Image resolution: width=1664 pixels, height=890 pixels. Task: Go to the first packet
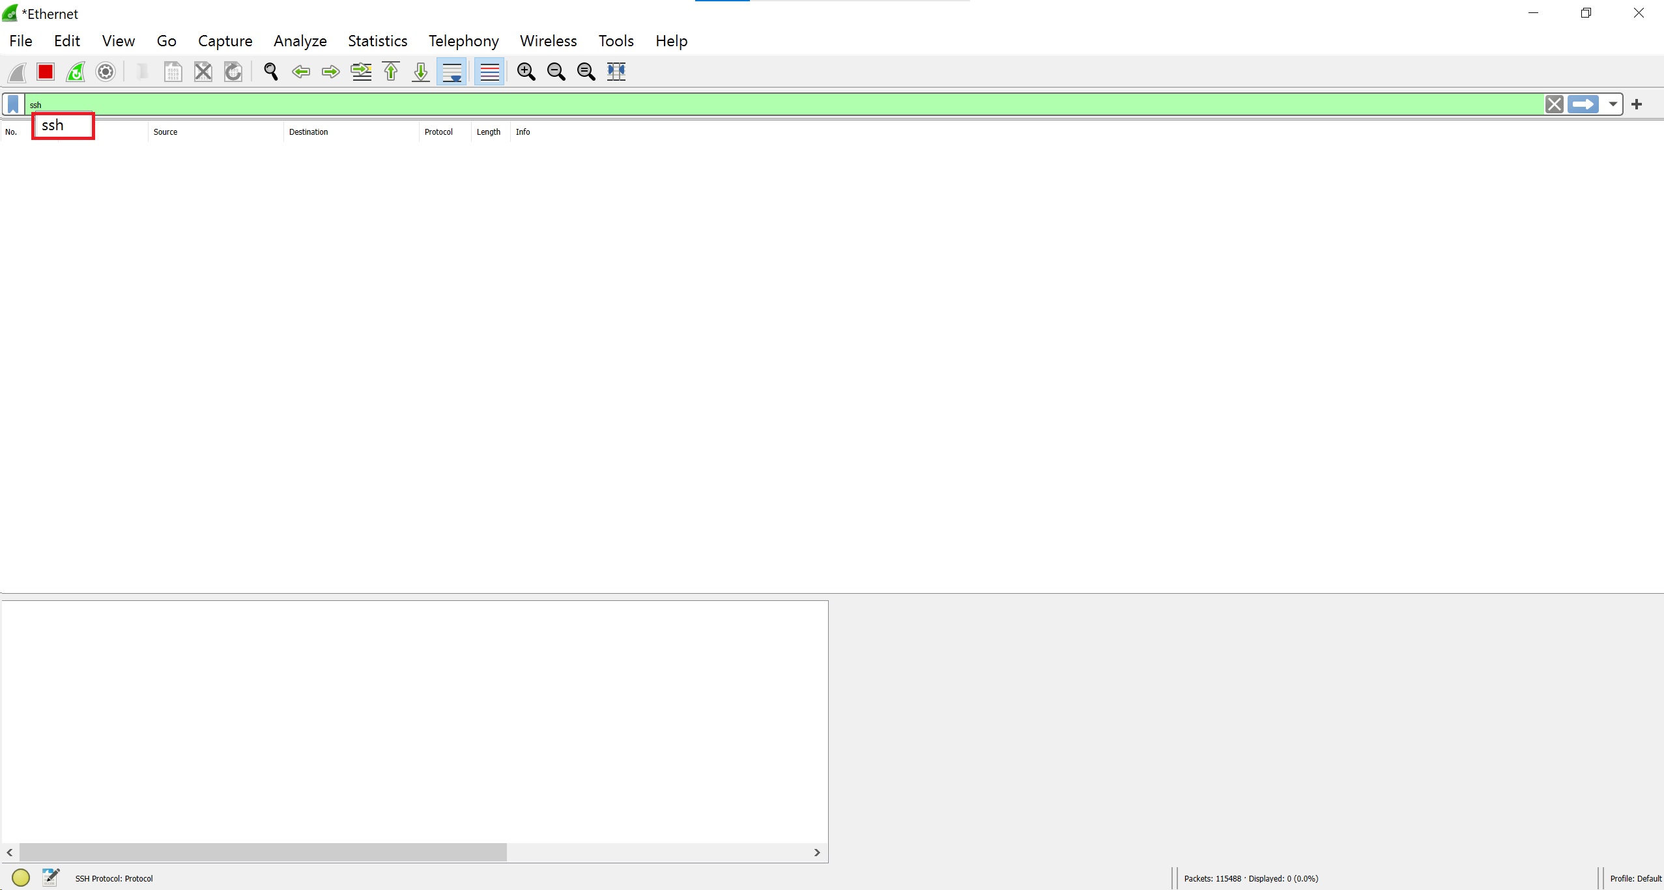point(391,72)
